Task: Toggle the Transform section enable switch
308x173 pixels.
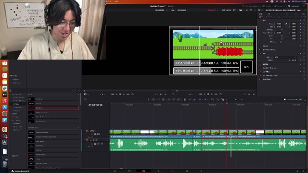Action: 261,20
